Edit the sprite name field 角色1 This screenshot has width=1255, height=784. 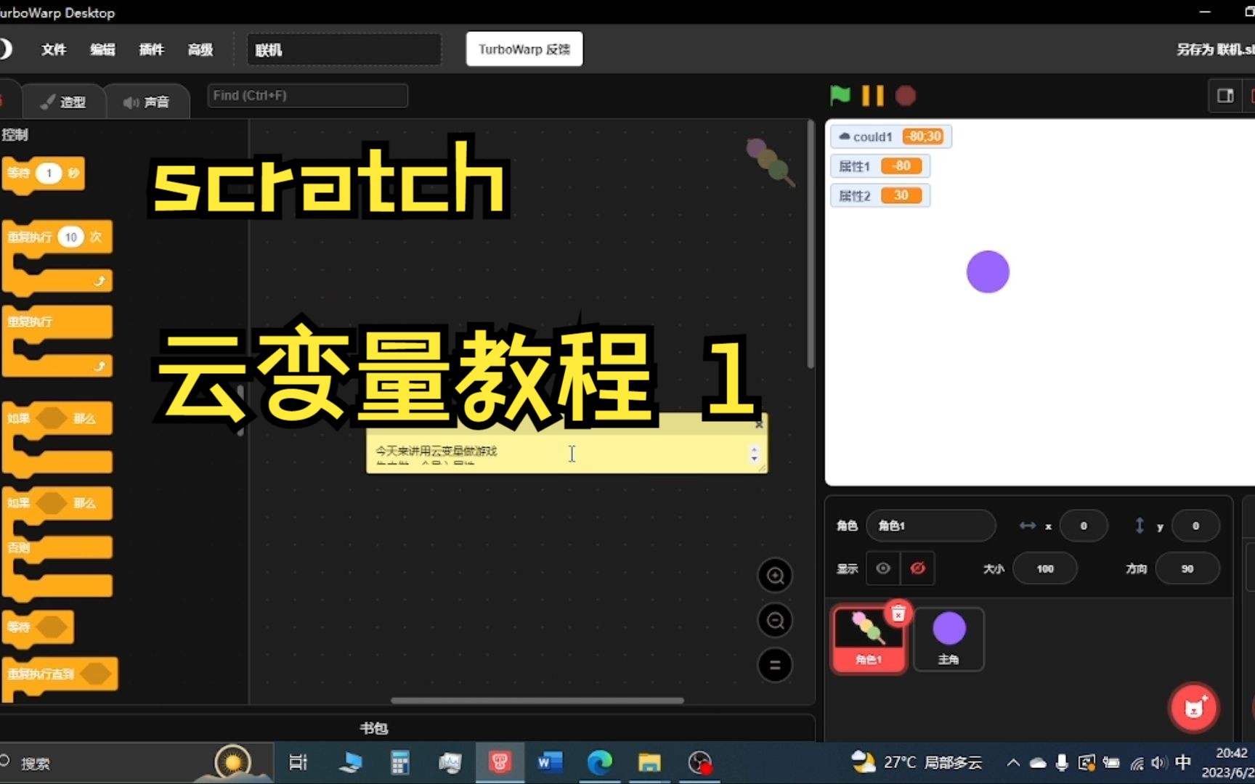point(930,526)
